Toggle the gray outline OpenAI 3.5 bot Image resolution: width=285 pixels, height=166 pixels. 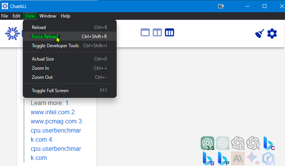[x=238, y=143]
